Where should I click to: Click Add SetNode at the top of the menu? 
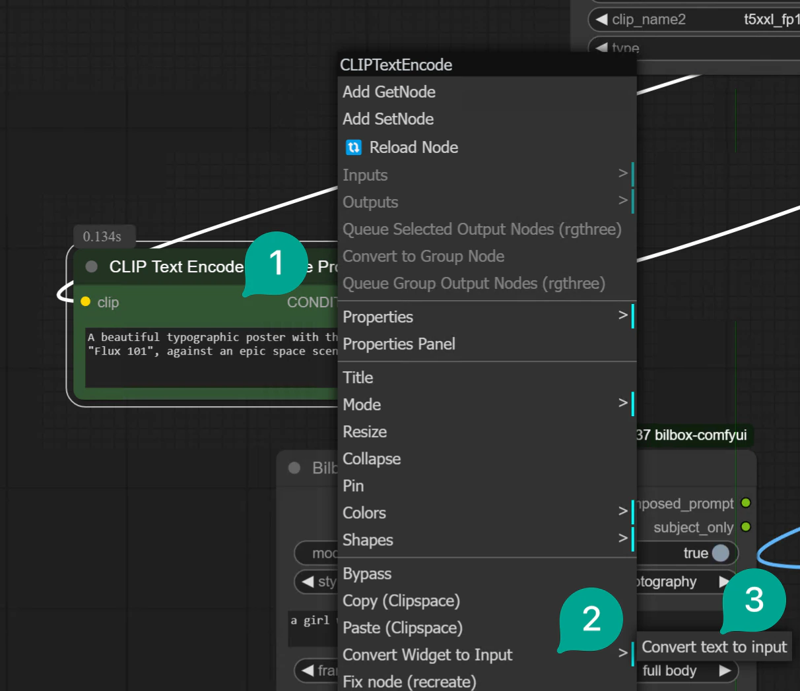(x=388, y=119)
